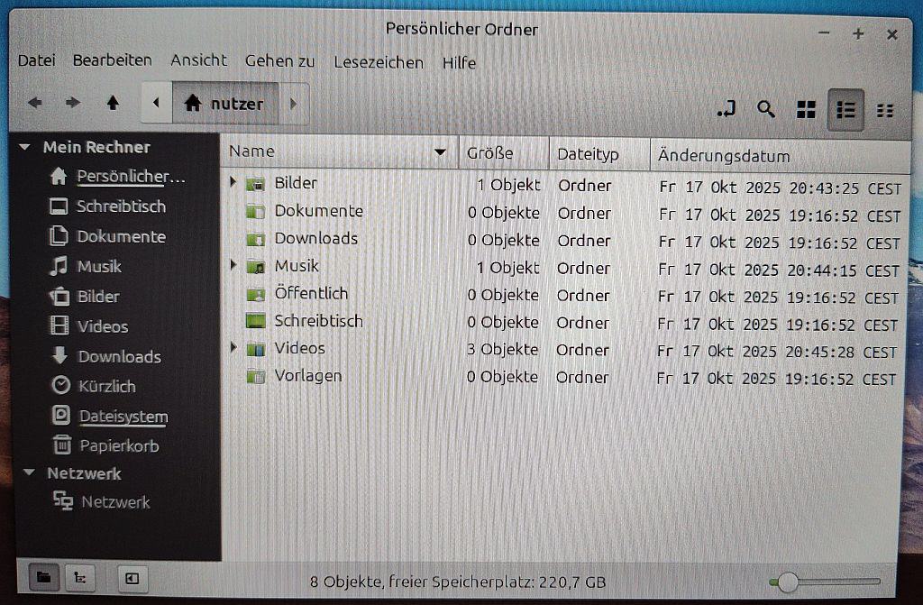Switch to the icon grid view
923x605 pixels.
point(805,109)
